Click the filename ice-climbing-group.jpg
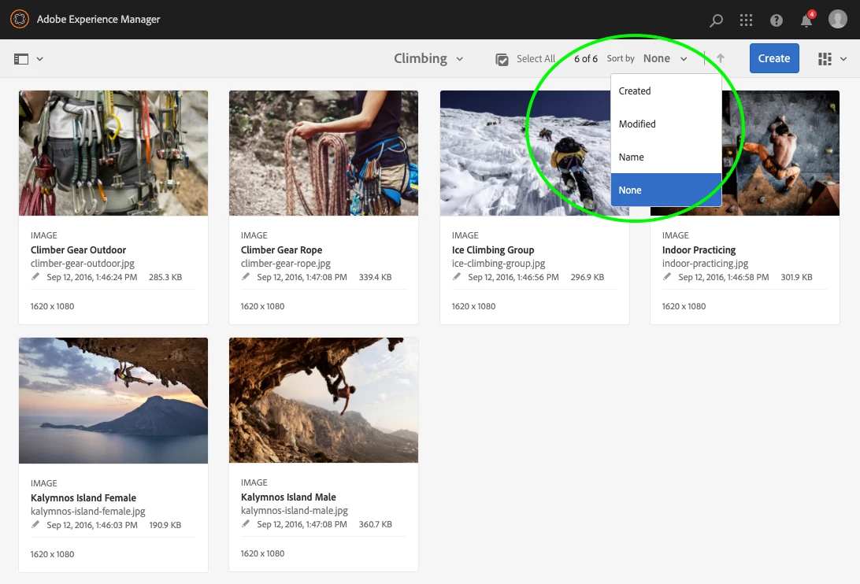The width and height of the screenshot is (860, 584). [499, 264]
